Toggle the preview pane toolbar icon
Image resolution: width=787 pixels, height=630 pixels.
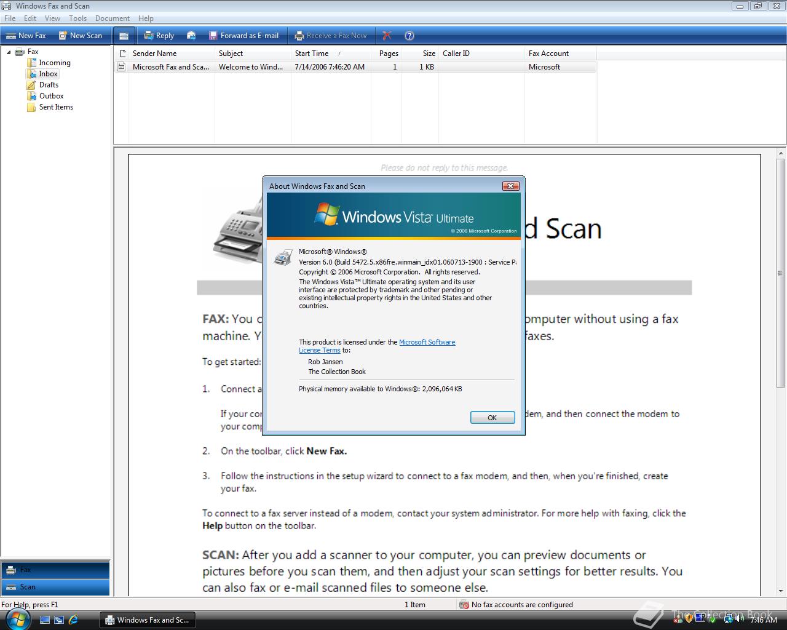(x=124, y=36)
